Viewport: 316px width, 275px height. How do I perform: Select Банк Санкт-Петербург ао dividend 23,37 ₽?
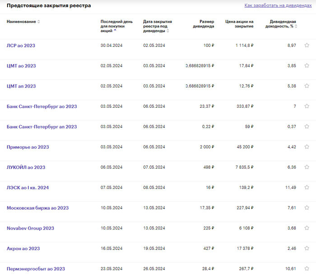(207, 106)
